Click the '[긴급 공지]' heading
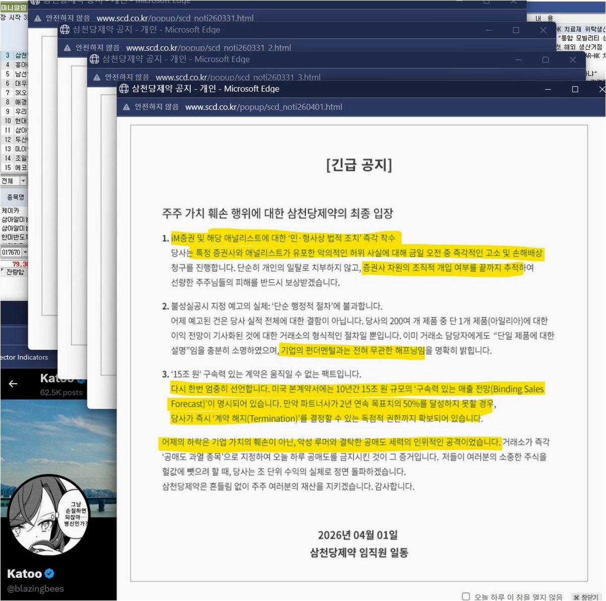The width and height of the screenshot is (606, 601). tap(359, 165)
